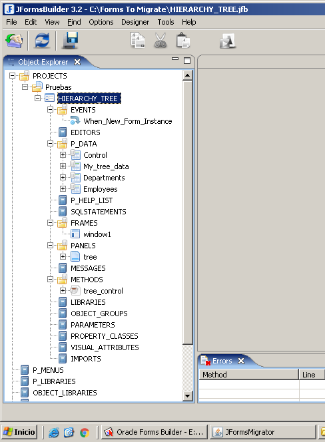Open the Edit menu
The height and width of the screenshot is (442, 325).
click(x=31, y=22)
